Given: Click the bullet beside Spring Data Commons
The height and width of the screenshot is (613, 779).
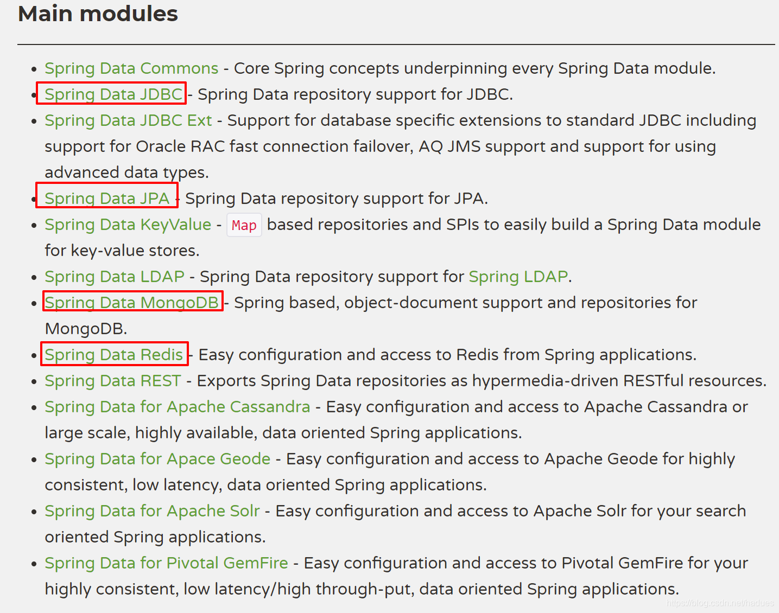Looking at the screenshot, I should tap(34, 69).
